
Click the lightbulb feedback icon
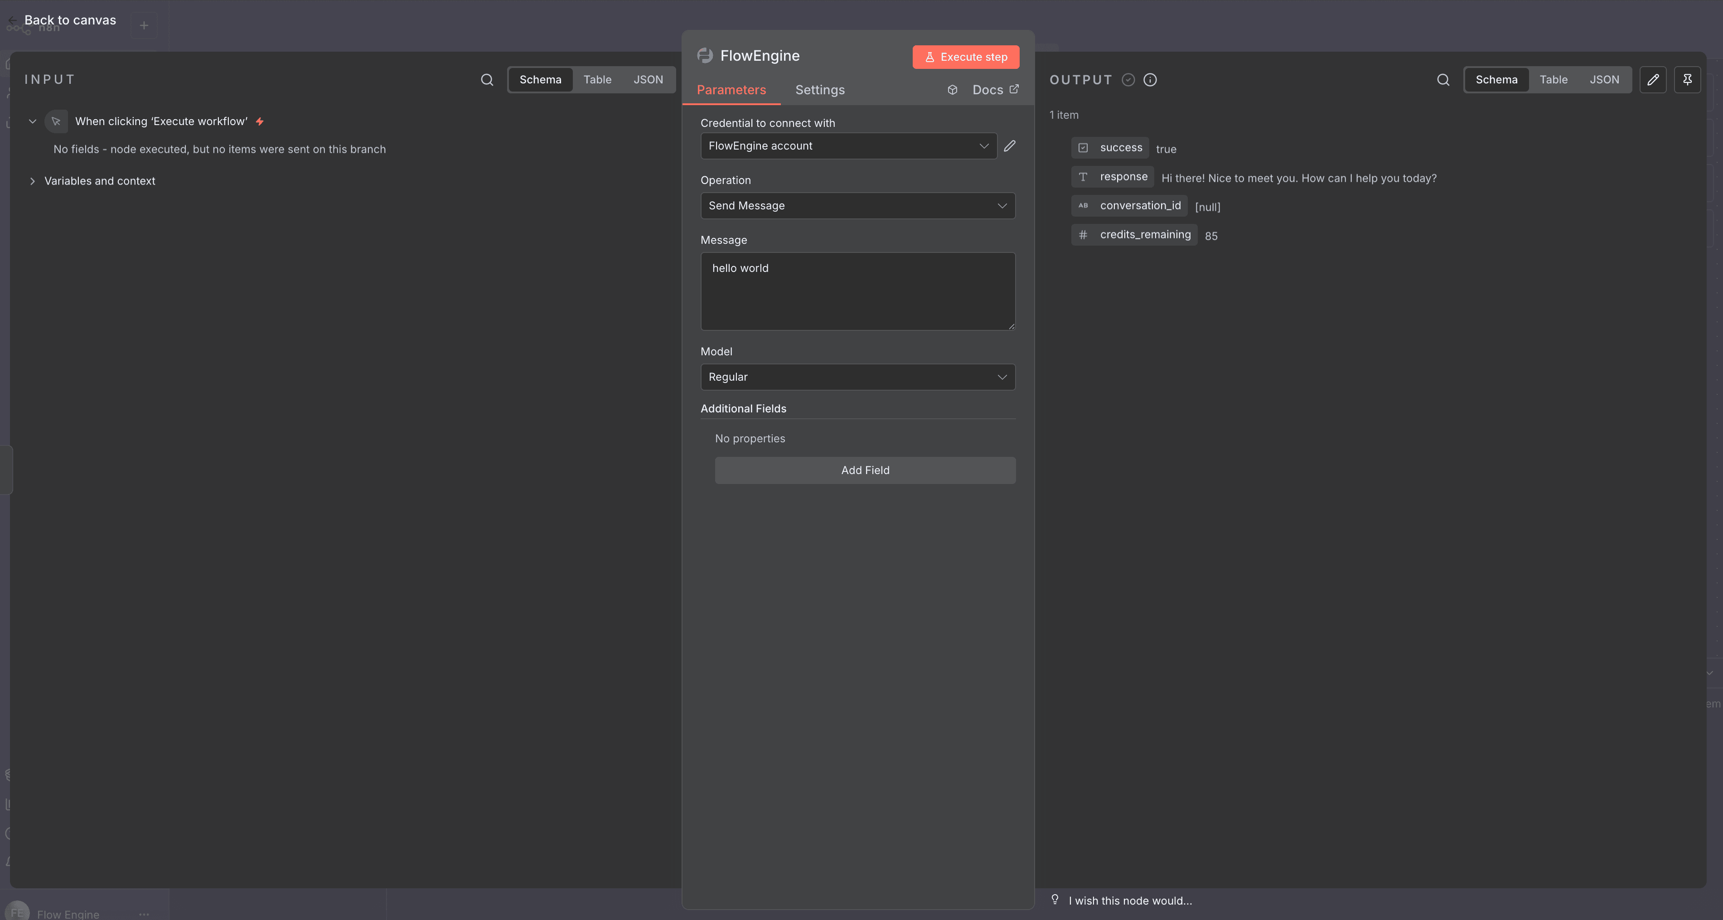[1055, 899]
